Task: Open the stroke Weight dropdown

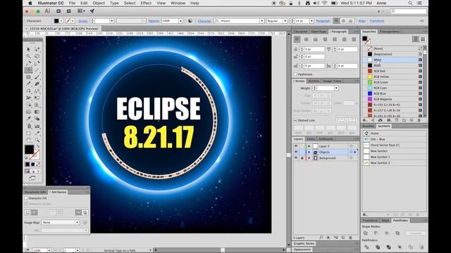Action: pyautogui.click(x=336, y=88)
